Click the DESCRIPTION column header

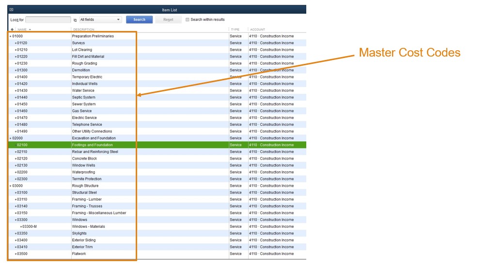84,29
